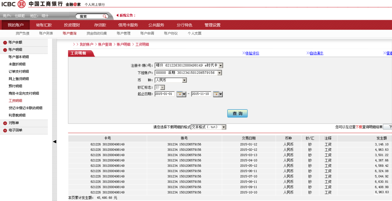Click the 查询 query button
Screen dimensions: 392x201
(x=237, y=113)
